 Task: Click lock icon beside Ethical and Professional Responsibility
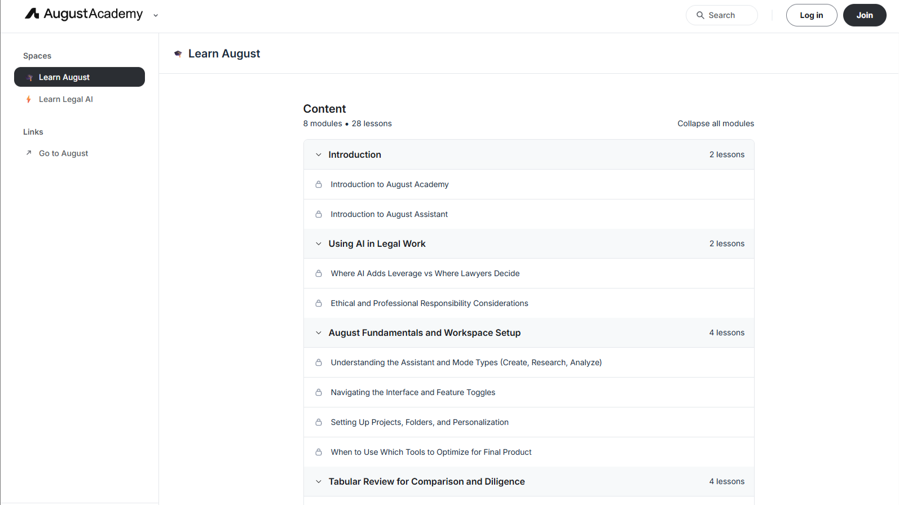coord(319,303)
